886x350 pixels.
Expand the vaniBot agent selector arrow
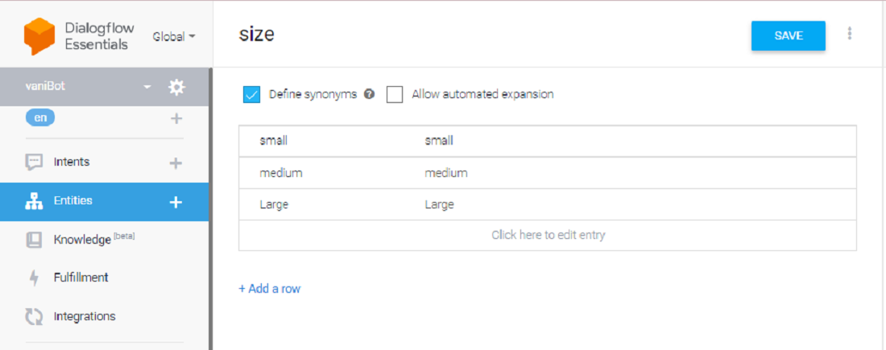pos(147,87)
